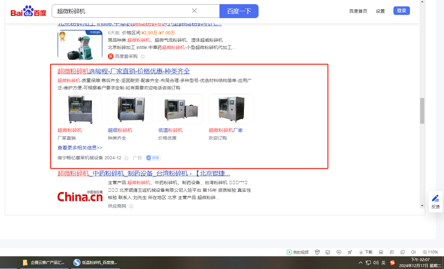
Task: Open the China.cn logo thumbnail
Action: pos(80,195)
